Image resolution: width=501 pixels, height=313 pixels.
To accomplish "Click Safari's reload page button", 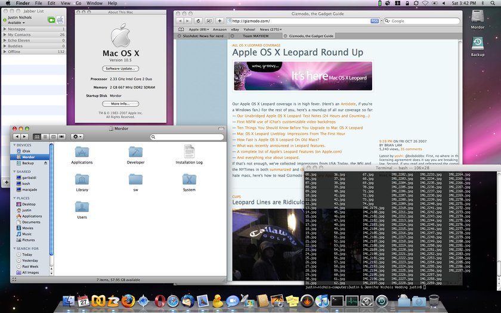I will coord(198,21).
